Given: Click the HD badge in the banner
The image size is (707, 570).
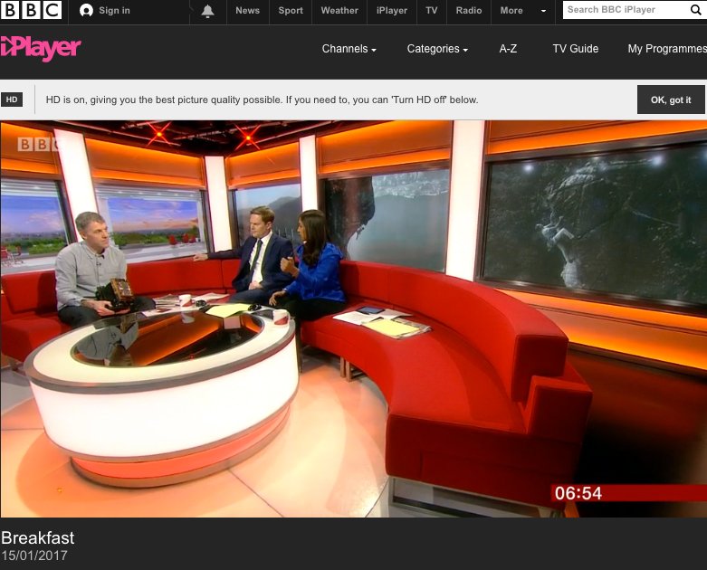Looking at the screenshot, I should [12, 100].
